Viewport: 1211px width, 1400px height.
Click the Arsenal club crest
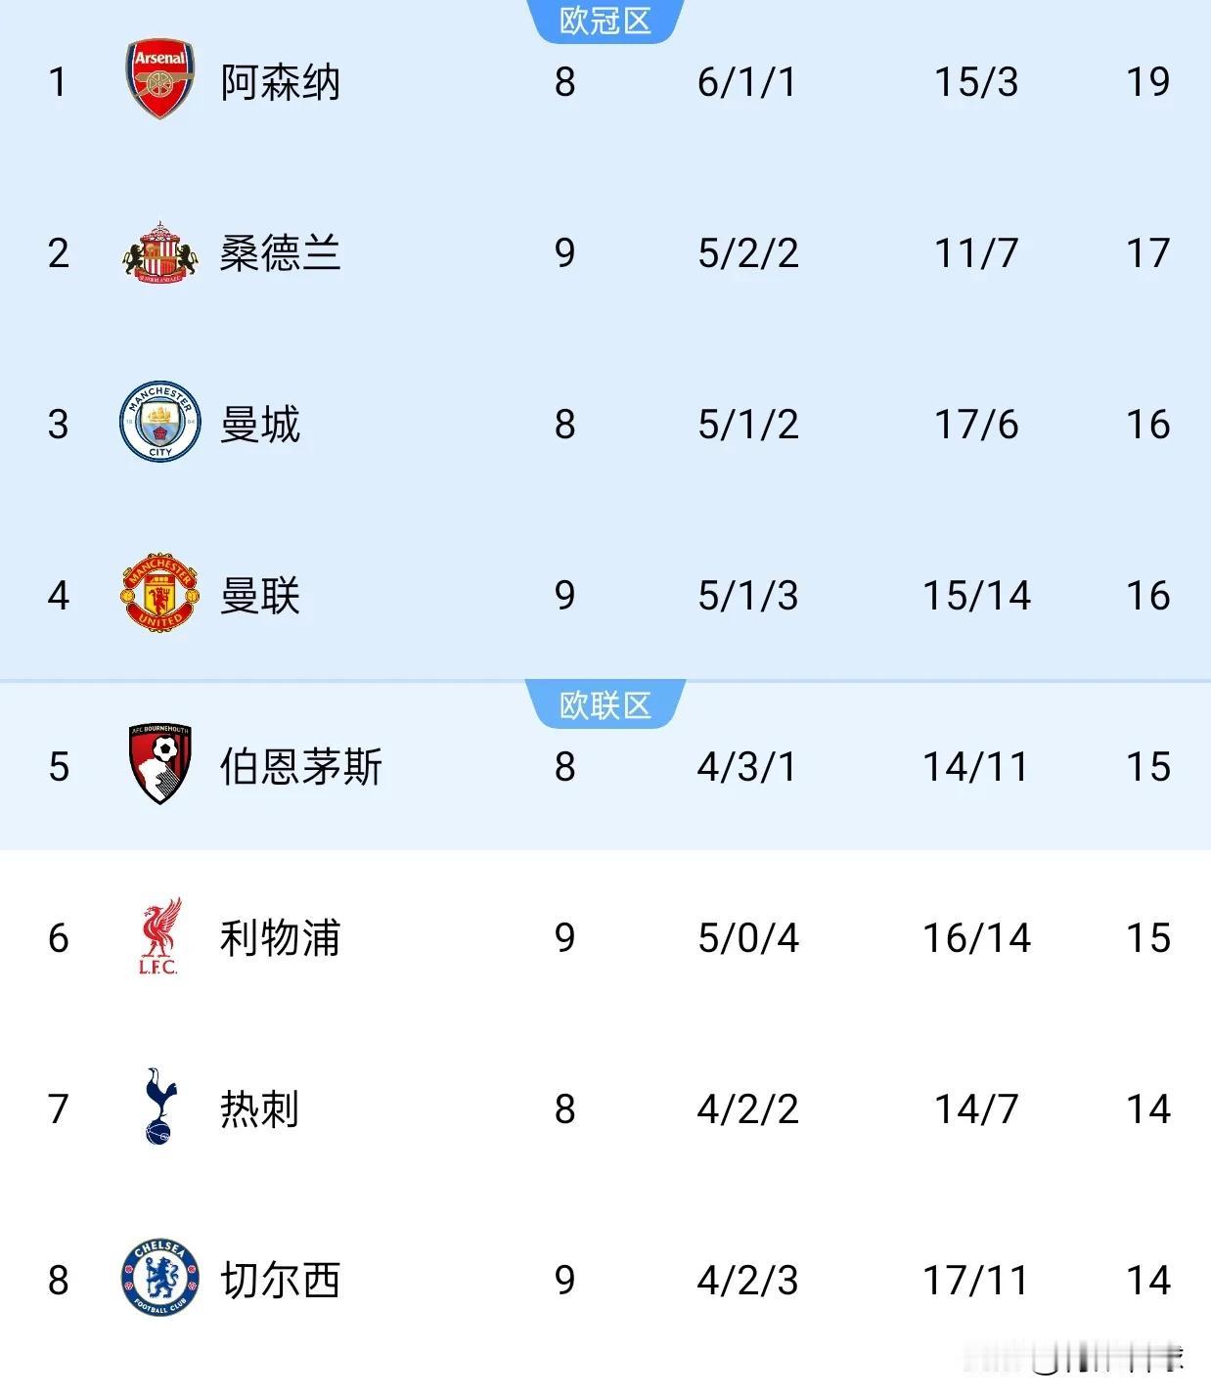point(160,80)
